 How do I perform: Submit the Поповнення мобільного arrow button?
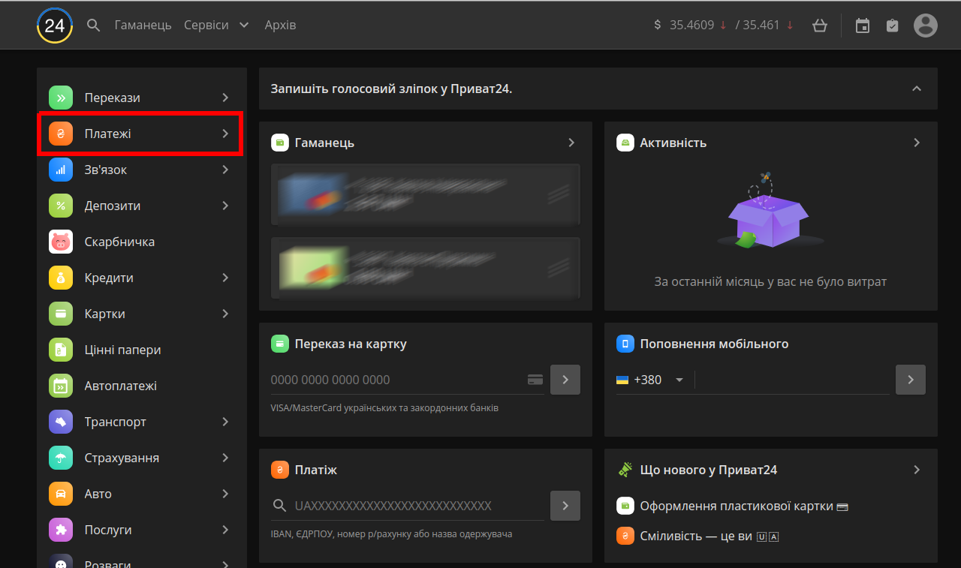[911, 380]
